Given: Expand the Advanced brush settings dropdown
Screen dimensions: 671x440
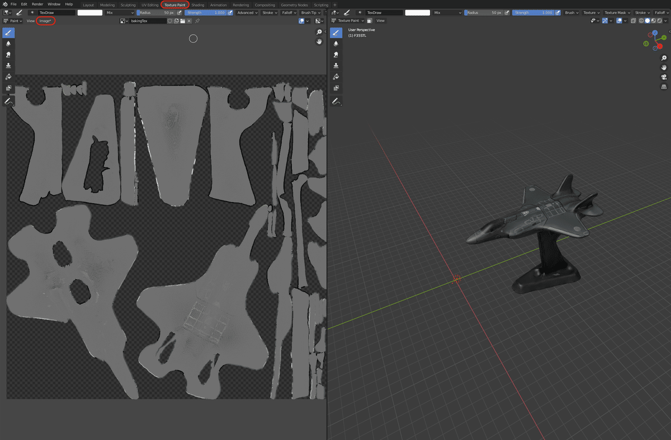Looking at the screenshot, I should coord(247,12).
